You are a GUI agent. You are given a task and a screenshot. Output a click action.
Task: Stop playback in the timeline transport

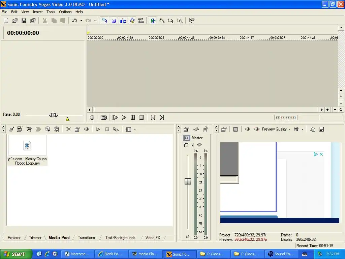tap(142, 118)
